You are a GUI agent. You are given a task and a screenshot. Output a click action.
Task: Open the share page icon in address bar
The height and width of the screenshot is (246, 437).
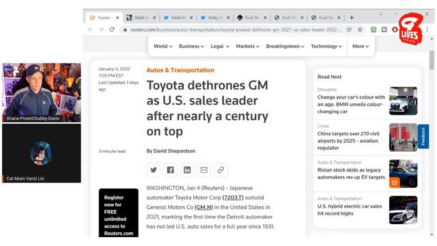point(349,29)
